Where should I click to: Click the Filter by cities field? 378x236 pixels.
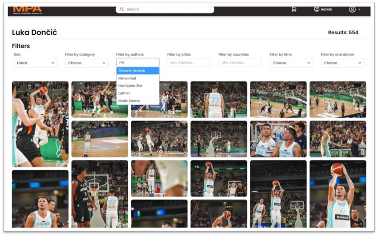tap(189, 62)
